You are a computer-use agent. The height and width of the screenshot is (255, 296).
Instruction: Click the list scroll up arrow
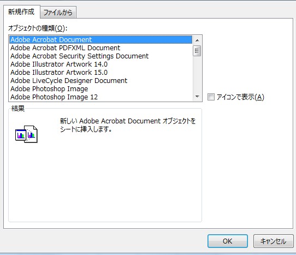197,40
